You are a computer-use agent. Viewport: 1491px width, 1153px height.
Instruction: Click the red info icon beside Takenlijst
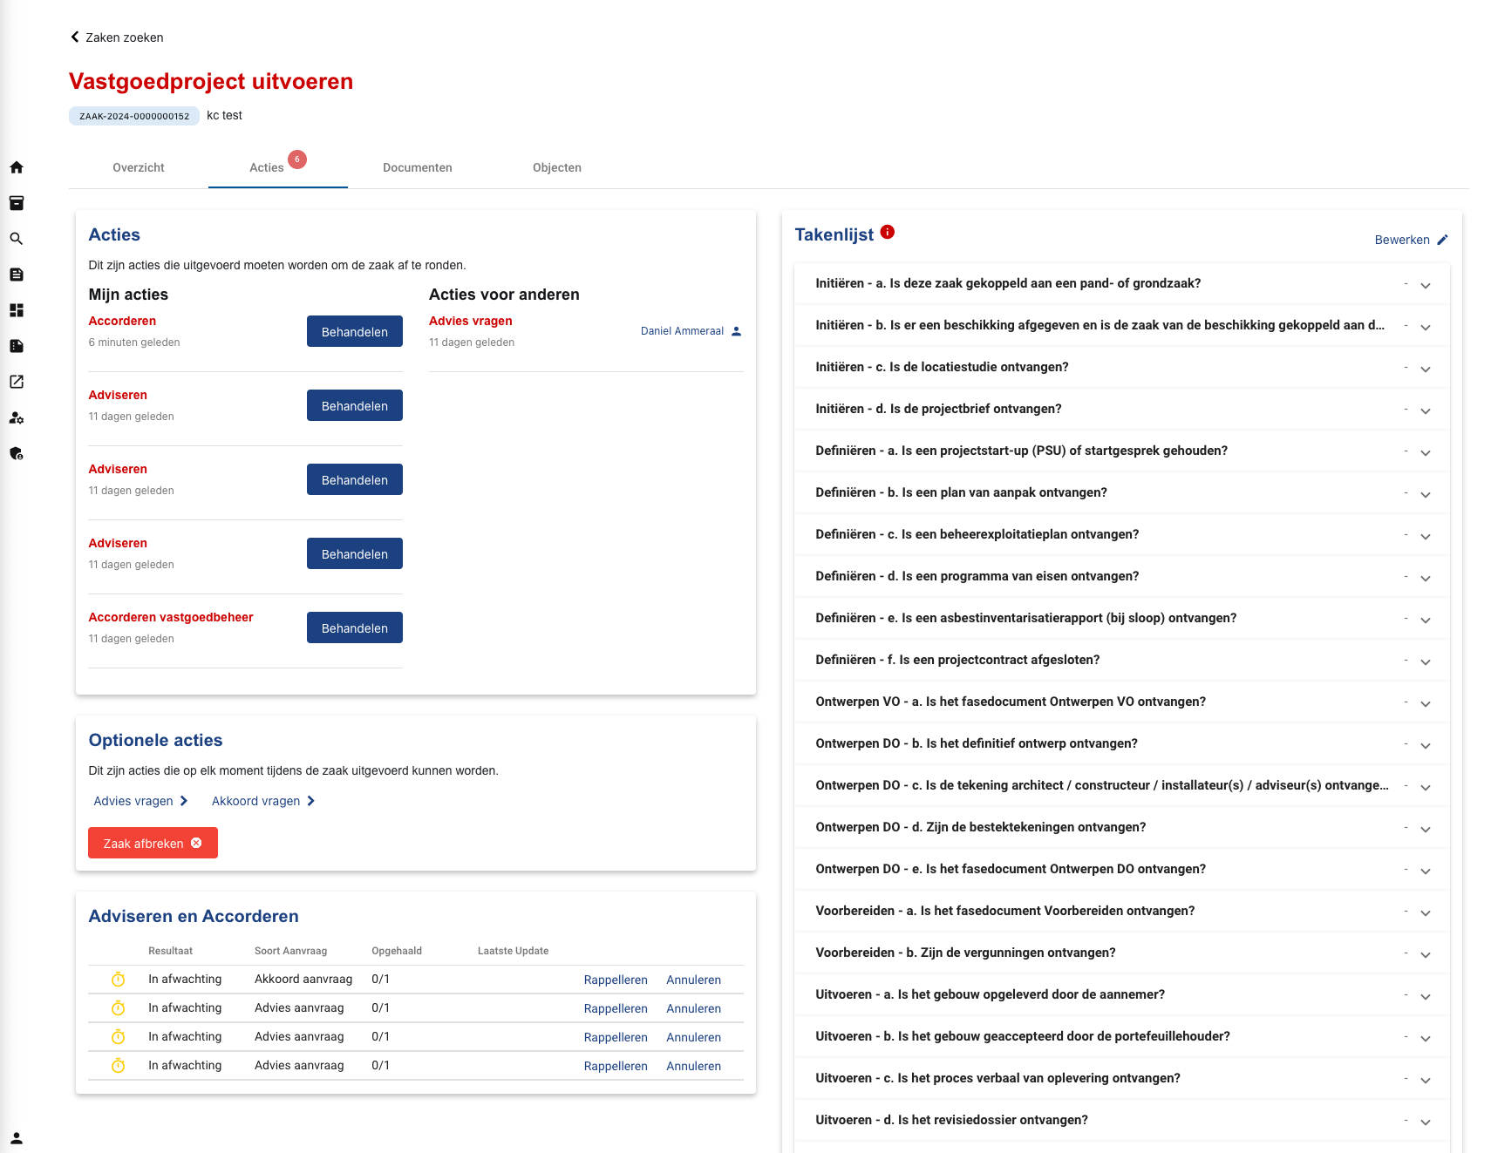pos(888,232)
